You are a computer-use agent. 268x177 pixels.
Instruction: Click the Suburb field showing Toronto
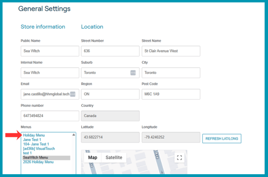point(110,73)
